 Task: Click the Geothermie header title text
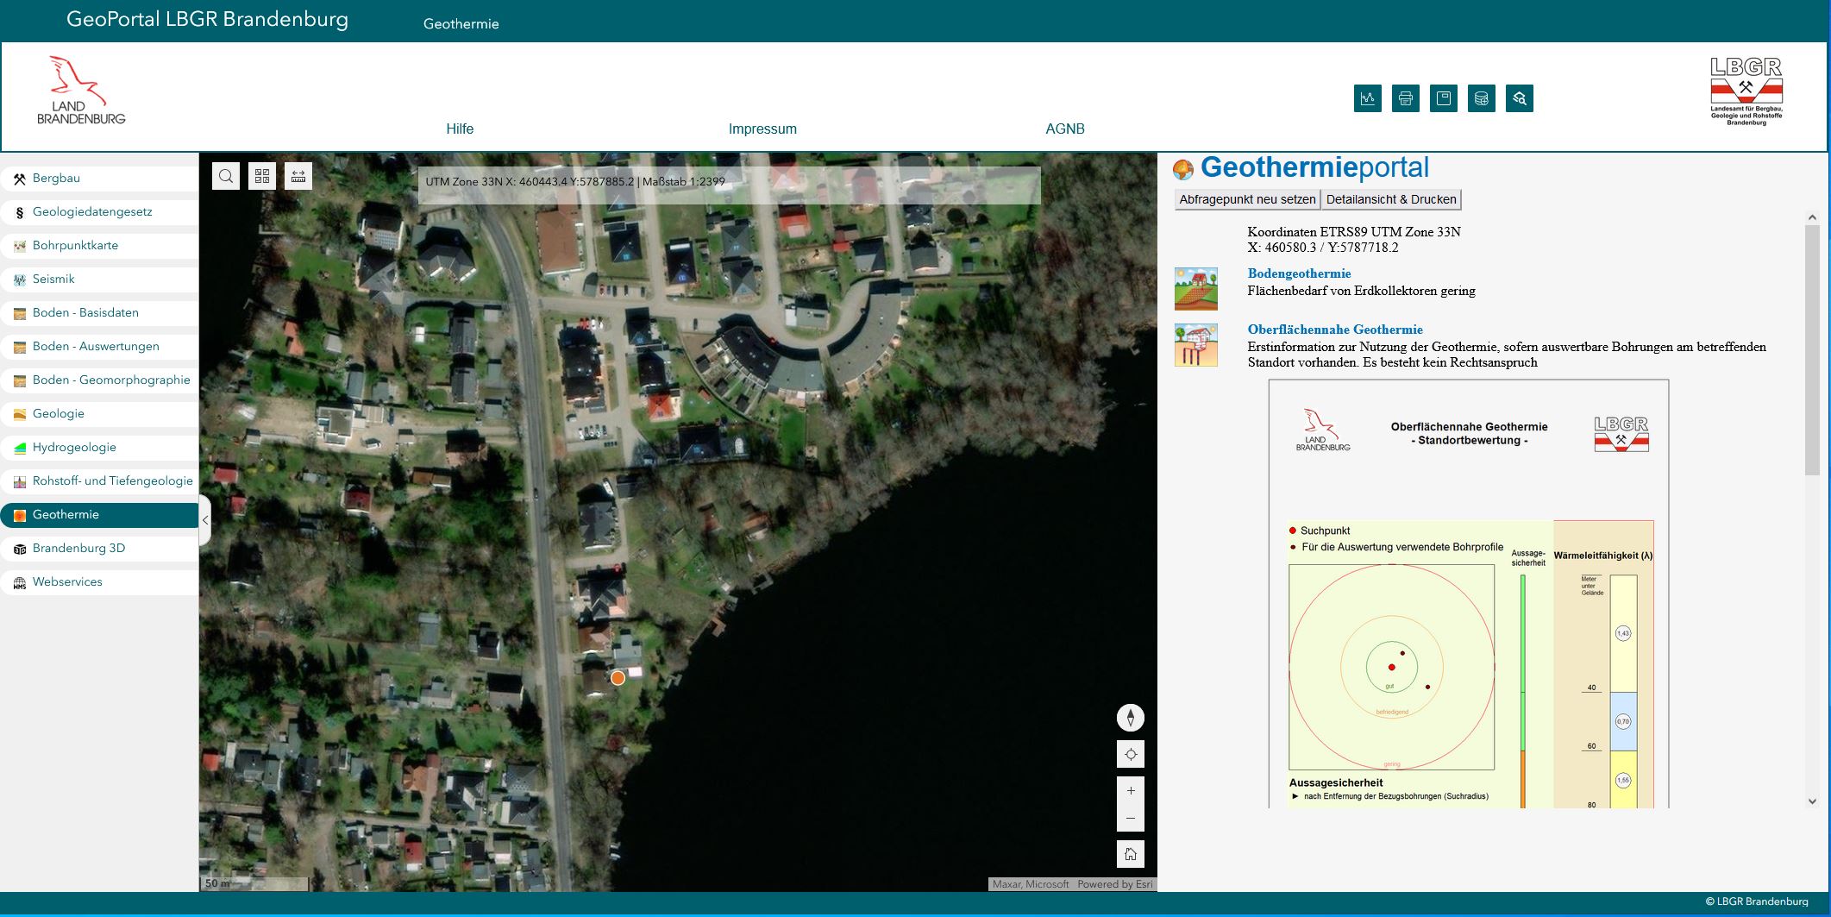[x=461, y=24]
